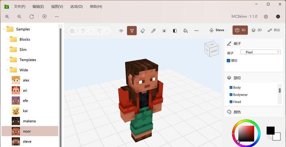Screen dimensions: 286x147
Task: Select the efe skin
Action: coord(30,101)
